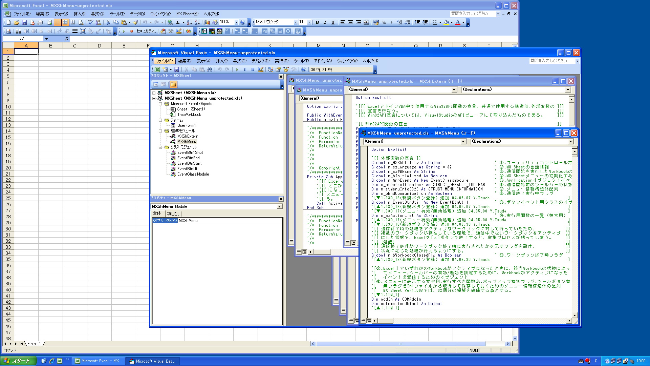Screen dimensions: 650x366
Task: Toggle Underline formatting in Excel
Action: (333, 22)
